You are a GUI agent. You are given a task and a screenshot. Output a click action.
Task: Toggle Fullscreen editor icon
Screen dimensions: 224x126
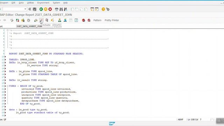[x=71, y=20]
